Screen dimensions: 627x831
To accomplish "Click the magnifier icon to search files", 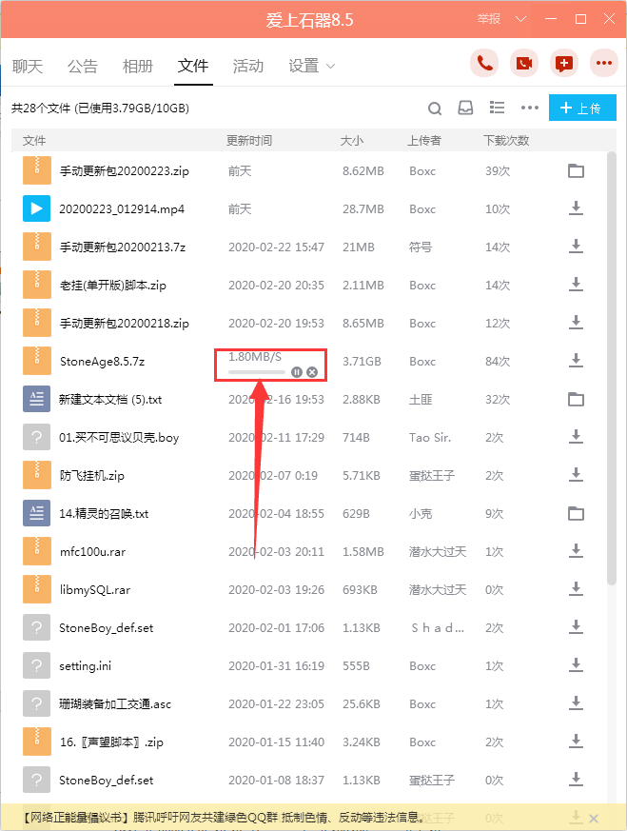I will point(435,108).
